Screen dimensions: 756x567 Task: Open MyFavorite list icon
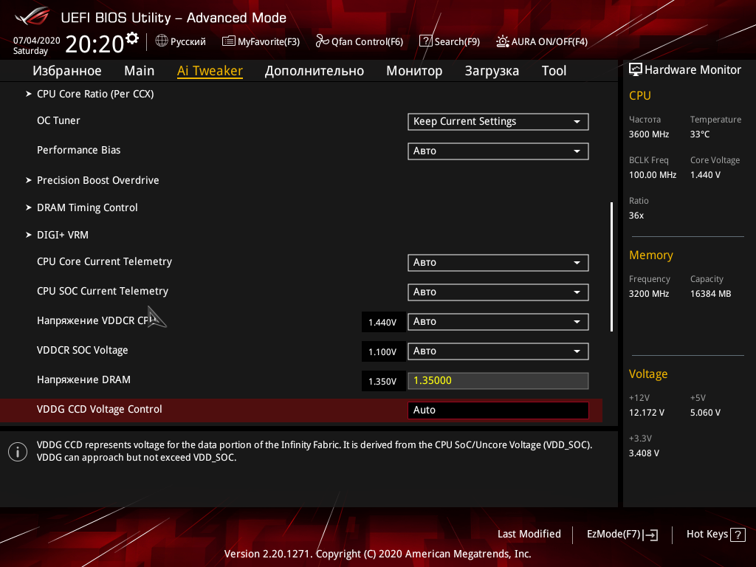(x=229, y=41)
